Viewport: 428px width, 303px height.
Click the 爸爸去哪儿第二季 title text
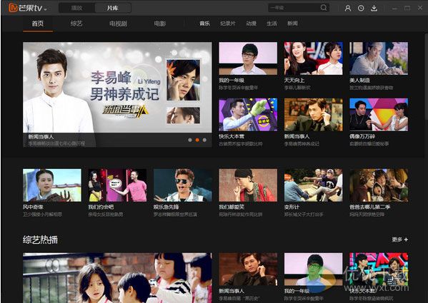click(x=370, y=207)
